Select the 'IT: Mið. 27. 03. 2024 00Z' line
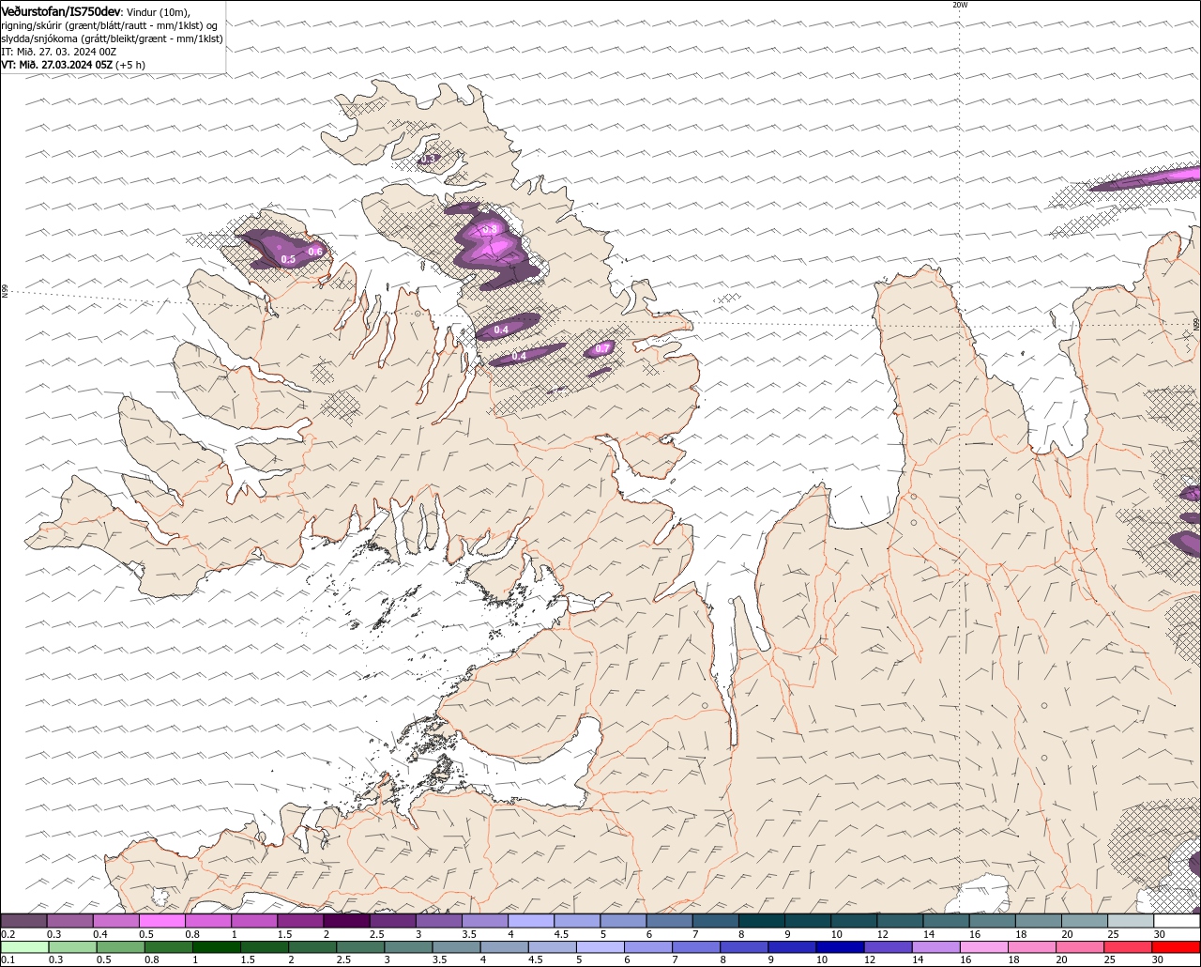The height and width of the screenshot is (967, 1201). (59, 52)
